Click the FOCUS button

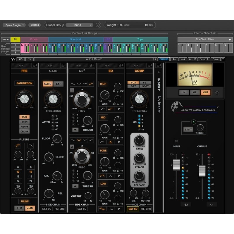click(x=164, y=59)
